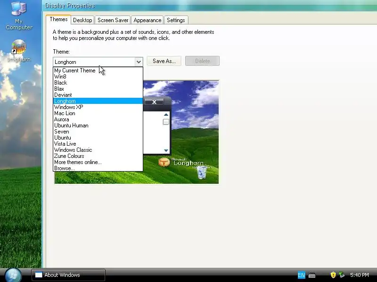
Task: Open the Screen Saver tab
Action: click(x=113, y=20)
